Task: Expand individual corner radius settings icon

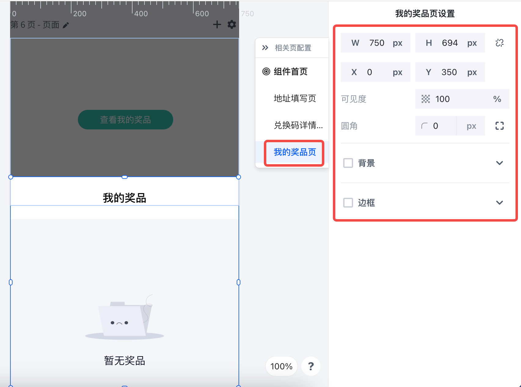Action: click(x=500, y=126)
